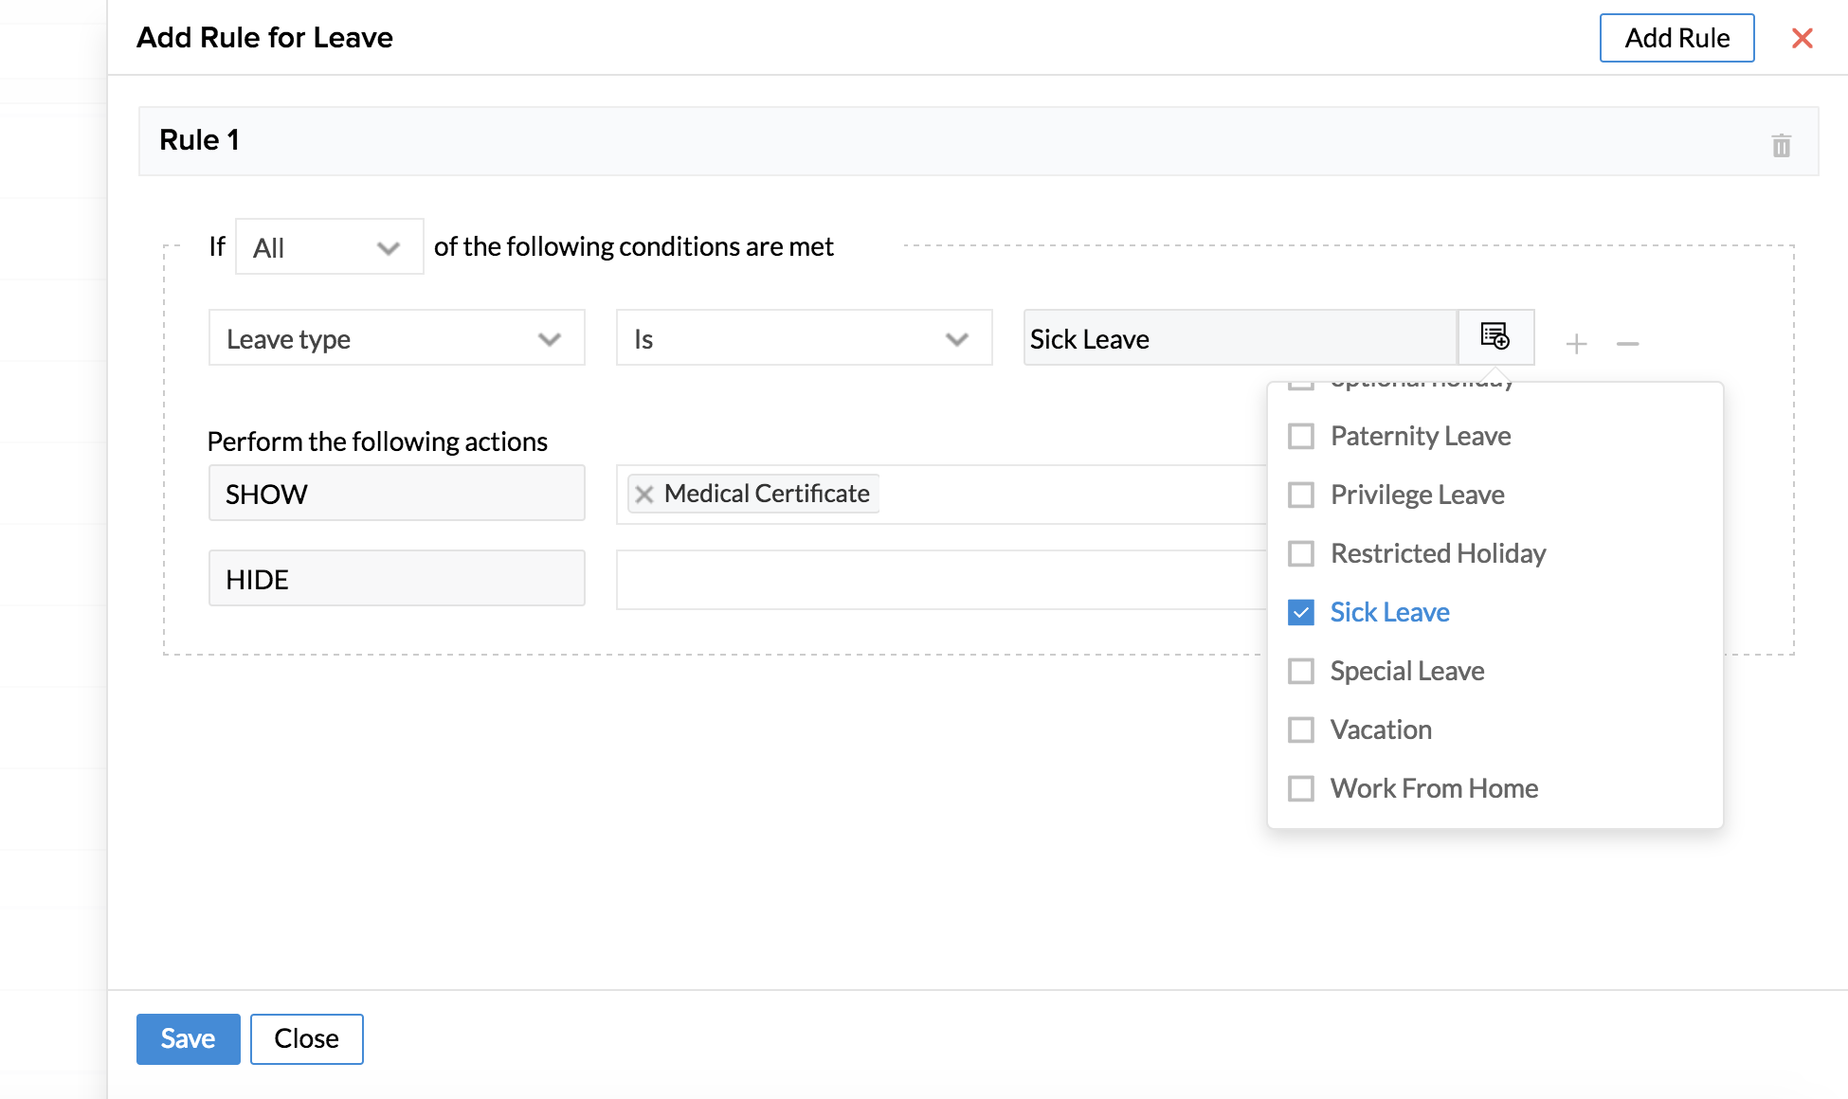Choose Restricted Holiday option in list
This screenshot has height=1099, width=1848.
(x=1437, y=553)
